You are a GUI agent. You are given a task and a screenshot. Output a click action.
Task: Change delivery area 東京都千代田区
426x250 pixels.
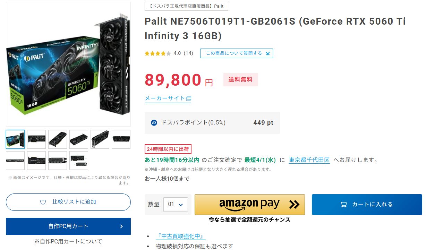coord(309,160)
